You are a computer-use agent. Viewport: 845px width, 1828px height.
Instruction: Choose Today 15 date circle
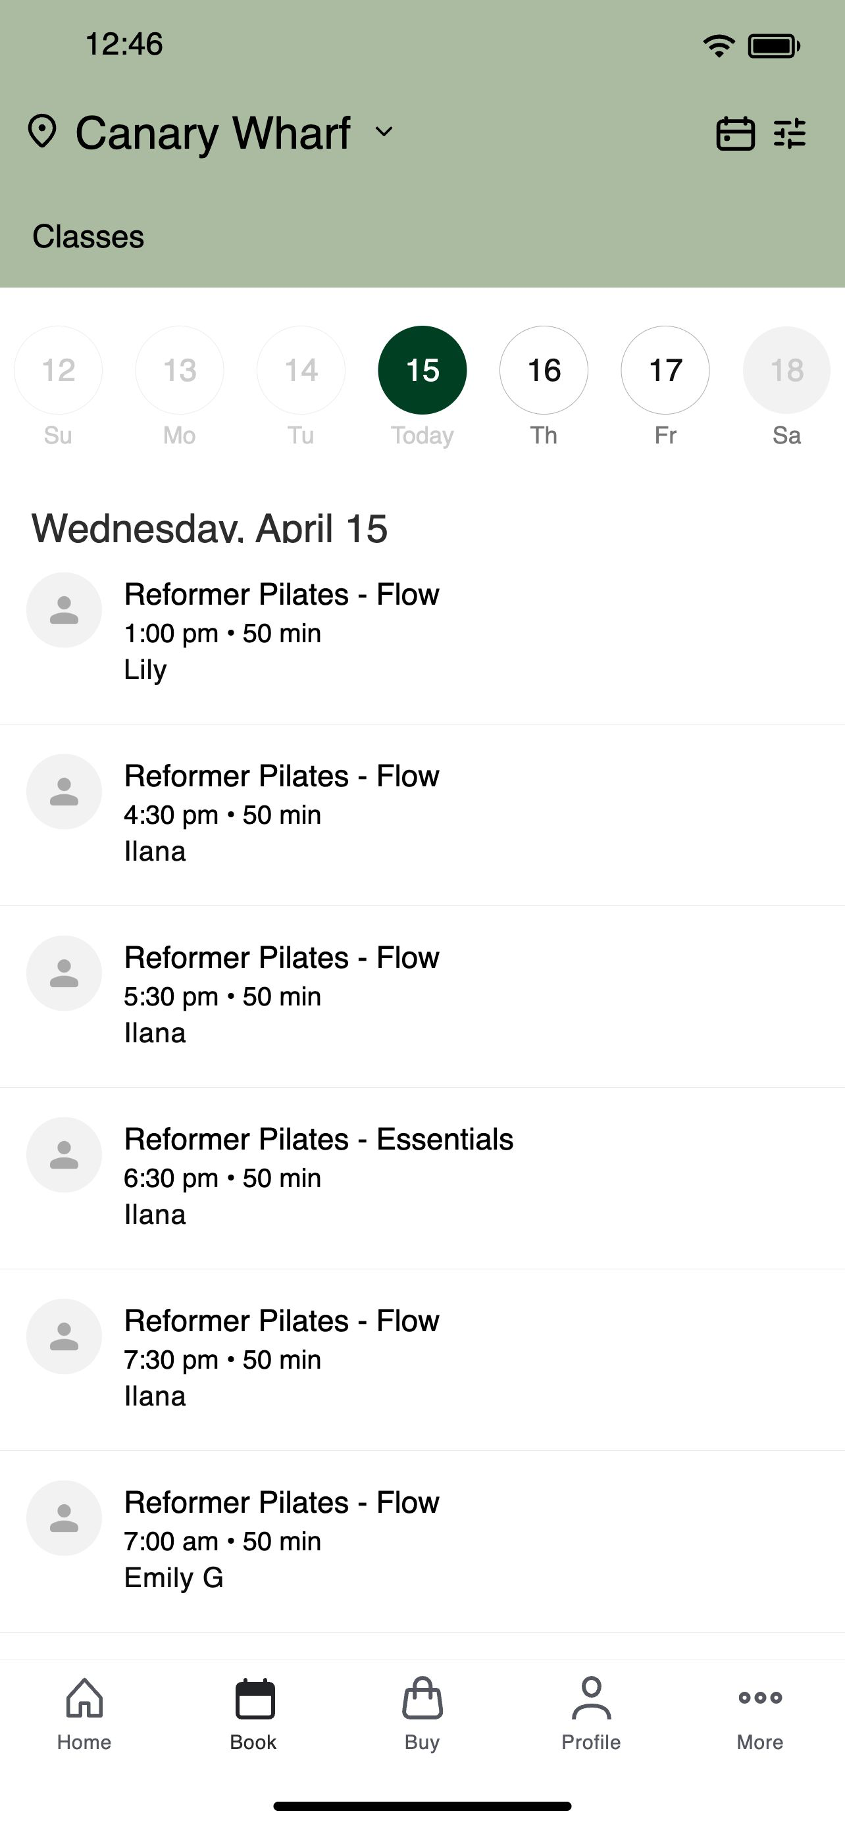[x=422, y=370]
